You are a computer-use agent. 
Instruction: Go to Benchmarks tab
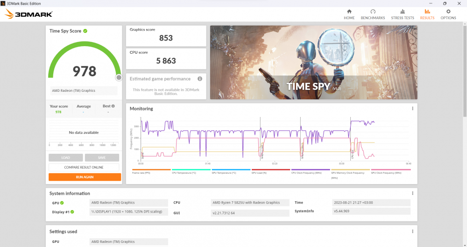pos(373,14)
